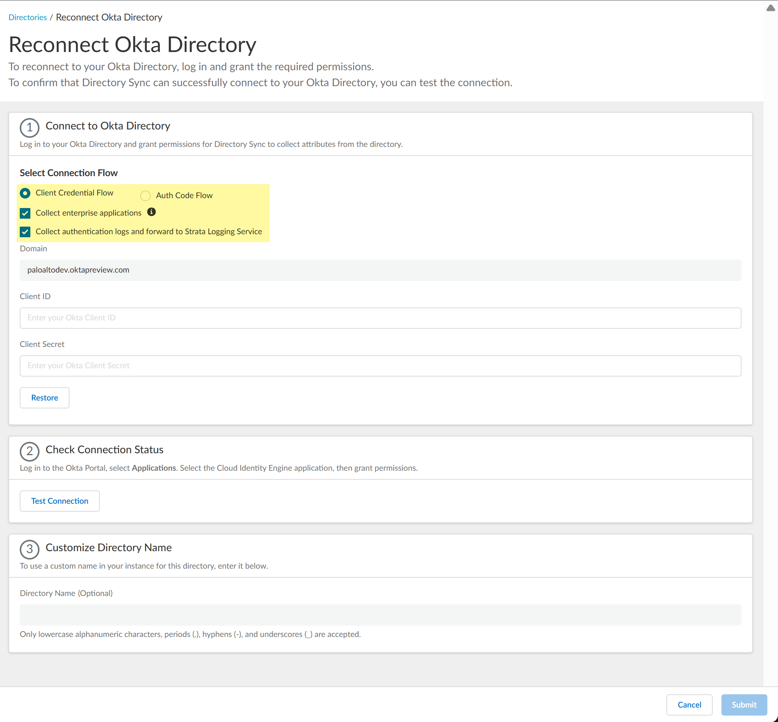Click info icon beside Collect enterprise applications
Viewport: 778px width, 722px height.
coord(151,212)
